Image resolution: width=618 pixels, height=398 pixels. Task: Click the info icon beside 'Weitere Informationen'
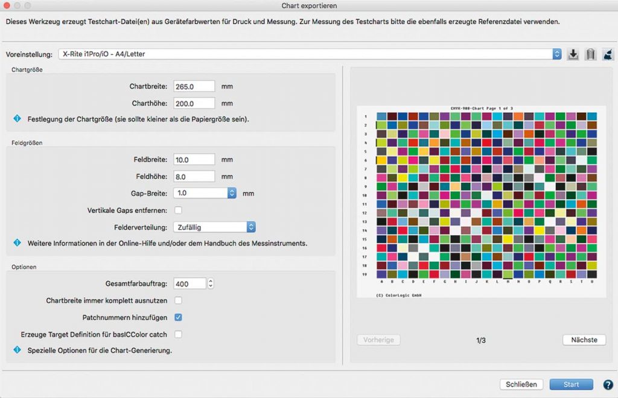[17, 243]
